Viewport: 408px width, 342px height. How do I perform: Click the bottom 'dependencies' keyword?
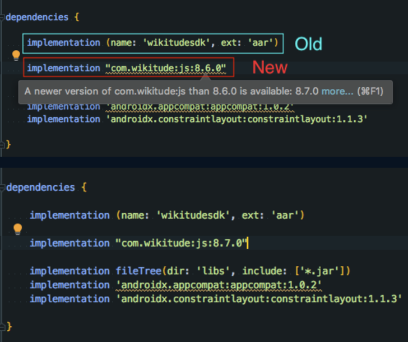(x=40, y=188)
